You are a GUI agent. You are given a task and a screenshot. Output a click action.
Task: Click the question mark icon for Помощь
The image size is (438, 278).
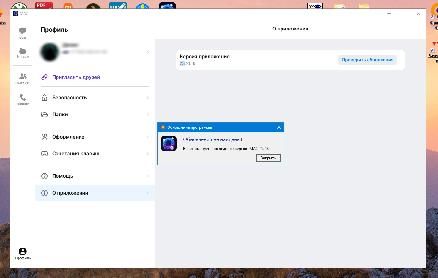tap(44, 176)
